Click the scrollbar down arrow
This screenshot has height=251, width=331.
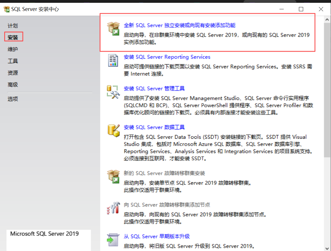tap(327, 248)
